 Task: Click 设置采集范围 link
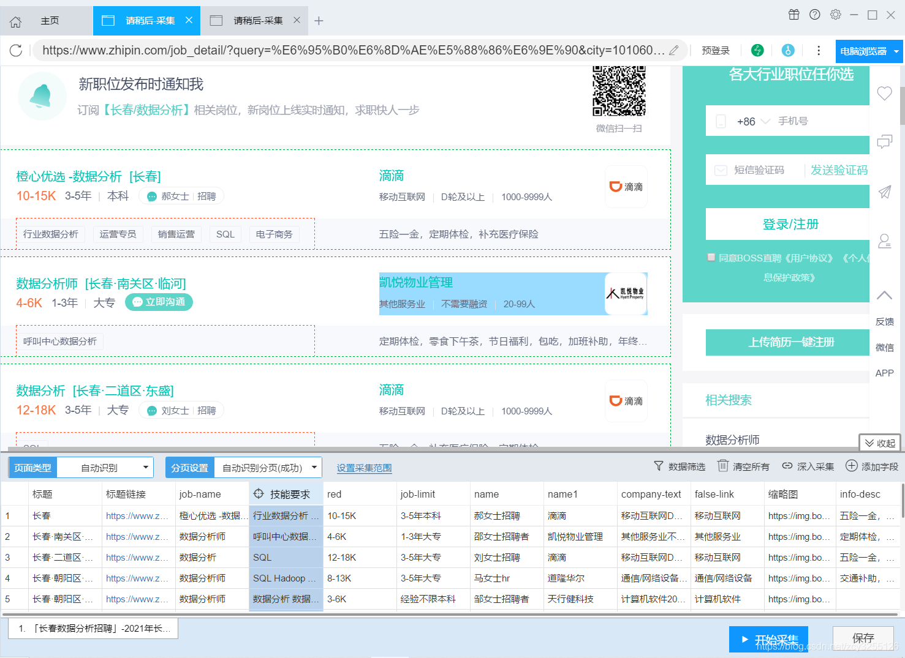pyautogui.click(x=364, y=468)
